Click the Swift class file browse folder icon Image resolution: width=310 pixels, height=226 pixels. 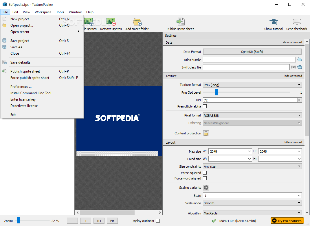[300, 67]
